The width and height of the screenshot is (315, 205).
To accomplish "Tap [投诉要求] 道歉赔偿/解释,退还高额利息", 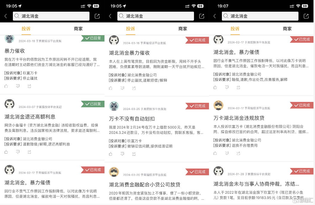I will 37,144.
